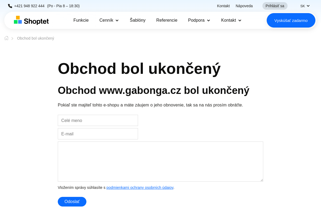Click the phone icon in the top bar

click(x=10, y=6)
